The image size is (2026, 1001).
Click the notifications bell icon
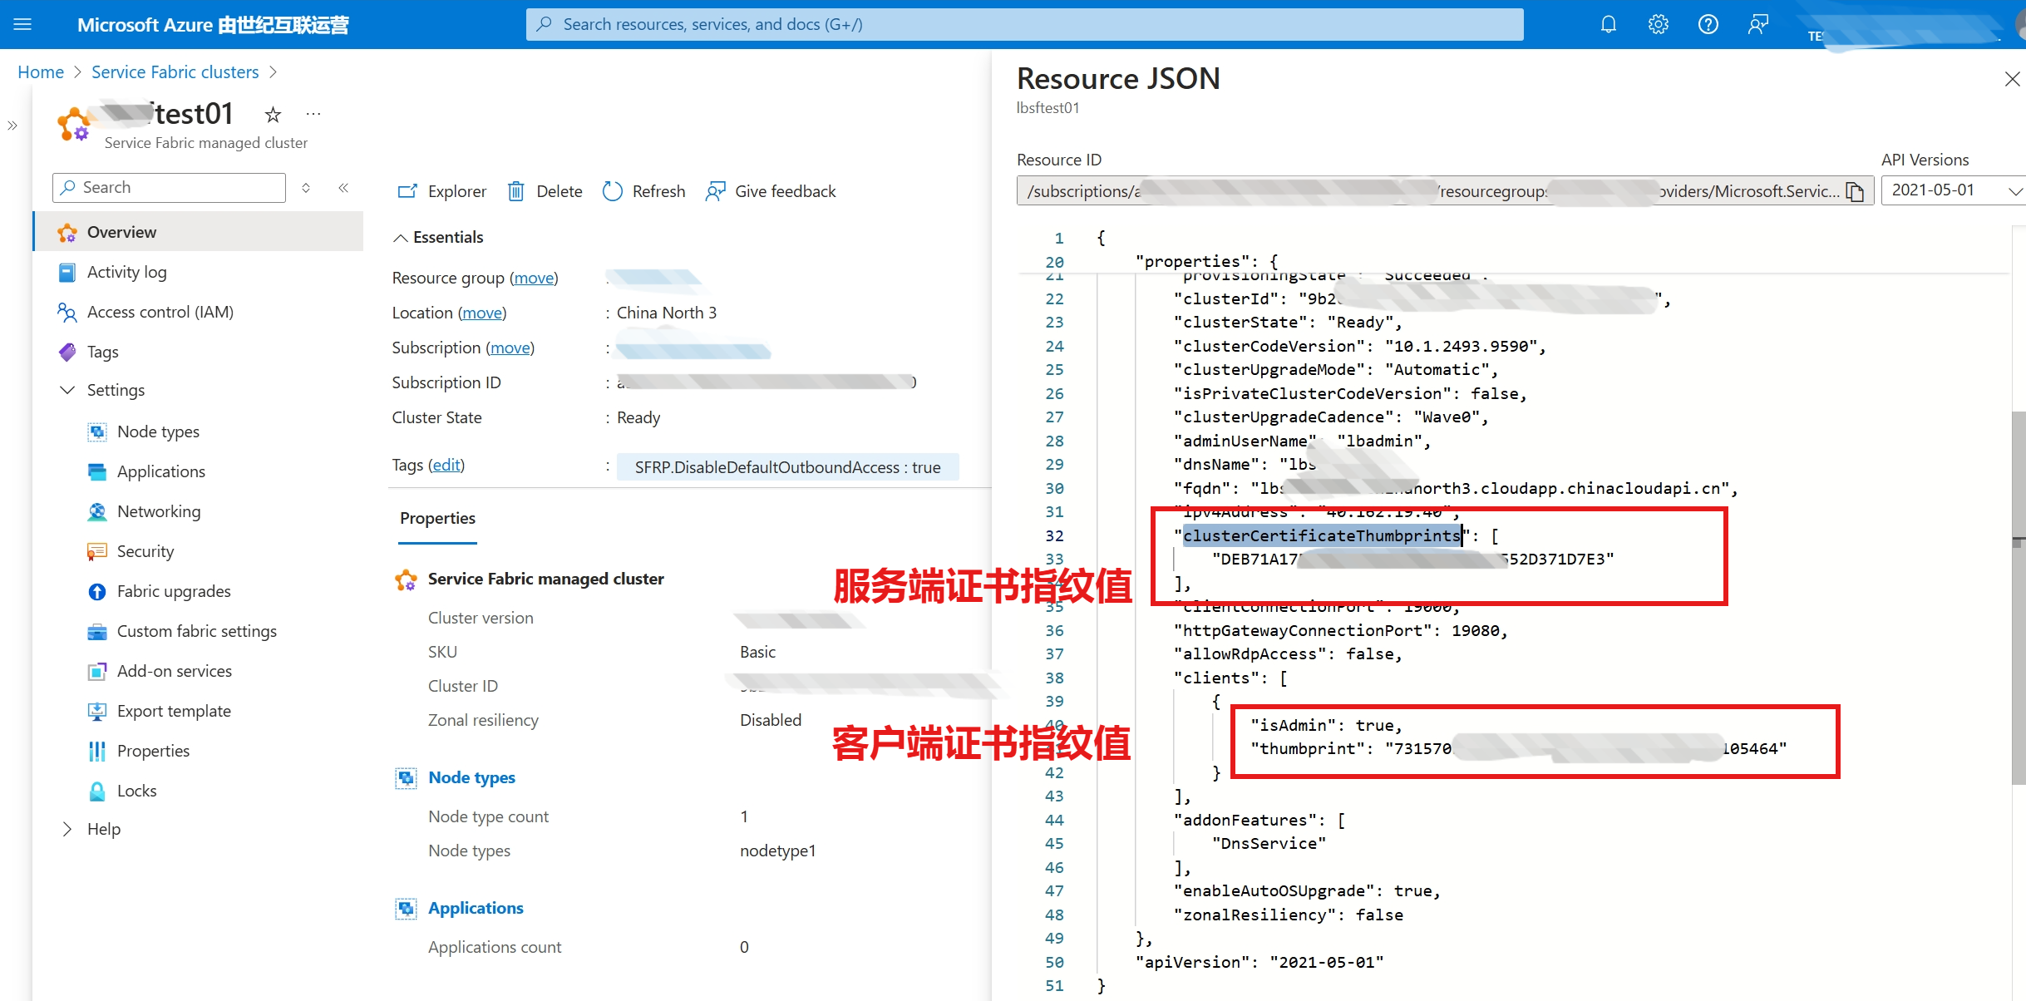click(1608, 24)
